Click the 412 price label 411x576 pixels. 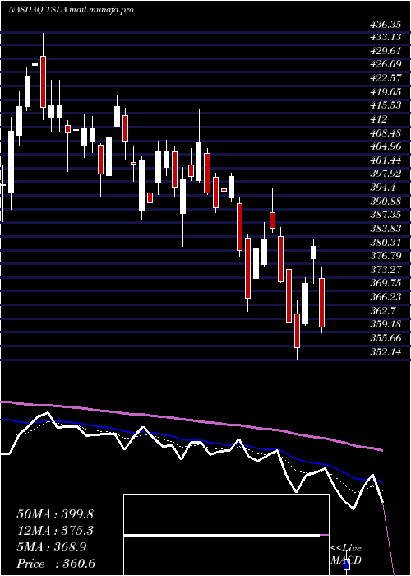[x=379, y=119]
